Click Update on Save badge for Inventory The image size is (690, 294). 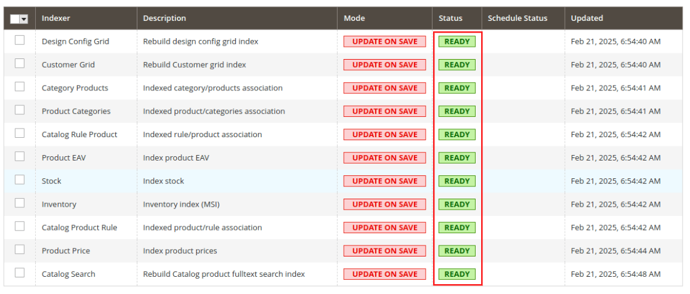pos(384,204)
